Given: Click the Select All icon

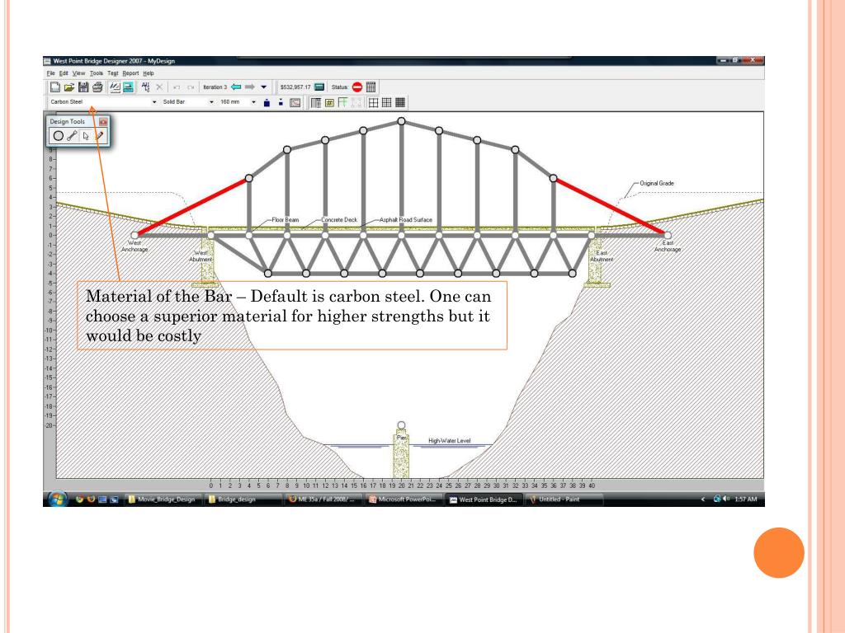Looking at the screenshot, I should tap(145, 87).
